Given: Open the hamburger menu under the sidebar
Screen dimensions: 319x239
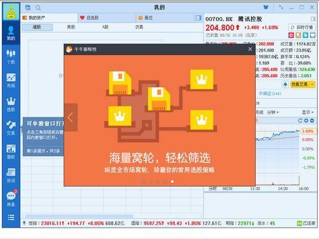Looking at the screenshot, I should 11,217.
